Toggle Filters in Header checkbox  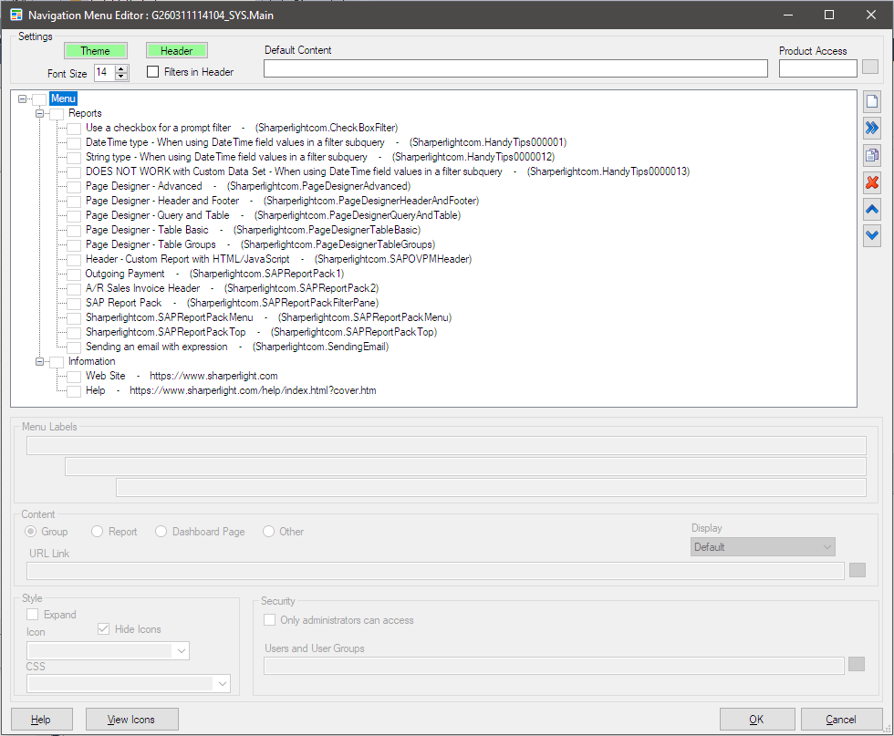coord(153,72)
